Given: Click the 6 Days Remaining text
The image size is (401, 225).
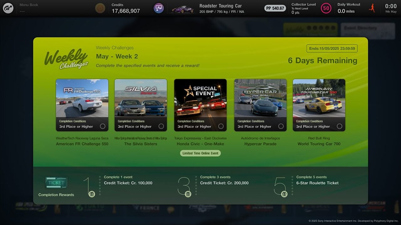Looking at the screenshot, I should click(x=323, y=61).
